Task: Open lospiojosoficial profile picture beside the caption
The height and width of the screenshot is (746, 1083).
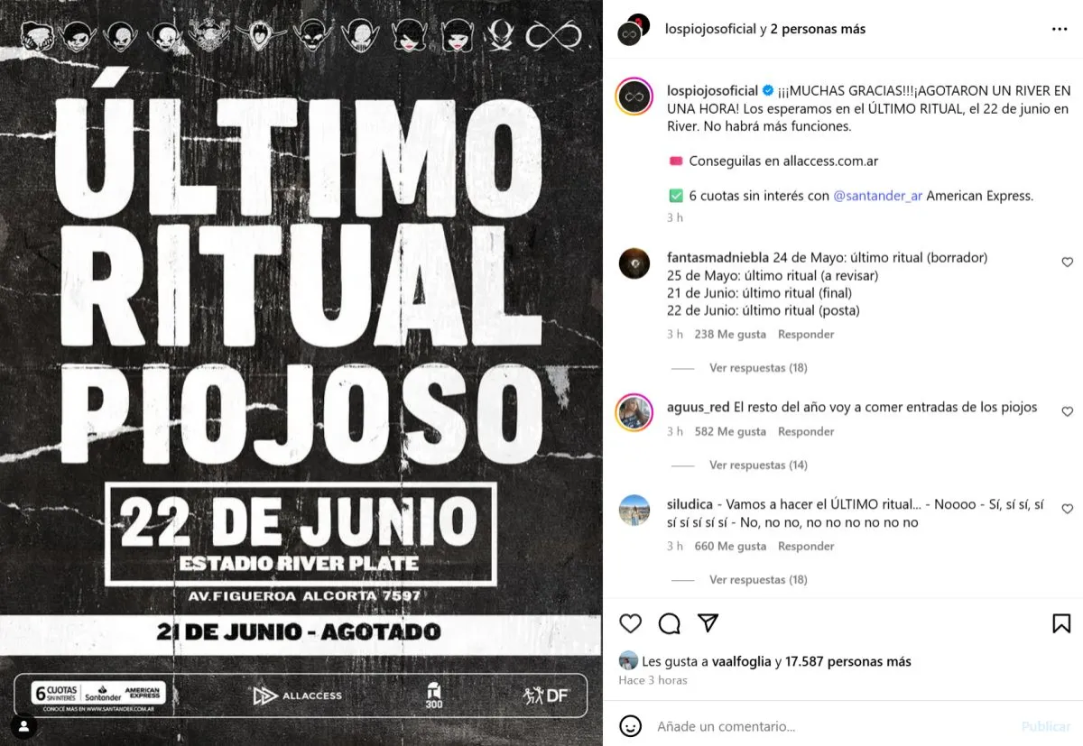Action: [x=634, y=97]
